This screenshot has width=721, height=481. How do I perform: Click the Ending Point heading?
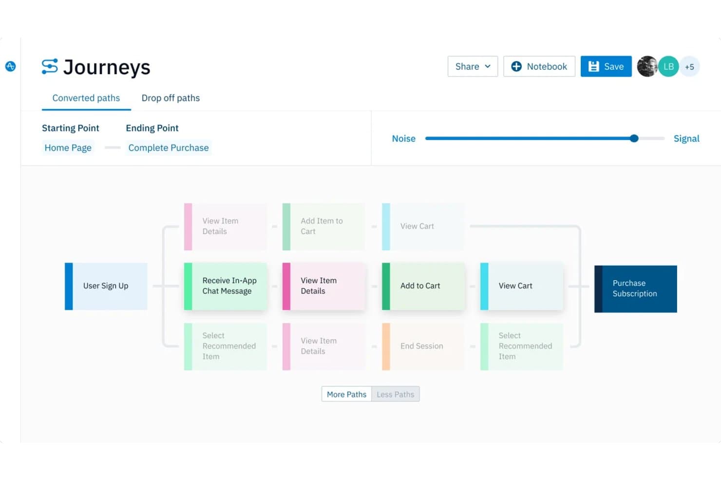click(x=152, y=128)
